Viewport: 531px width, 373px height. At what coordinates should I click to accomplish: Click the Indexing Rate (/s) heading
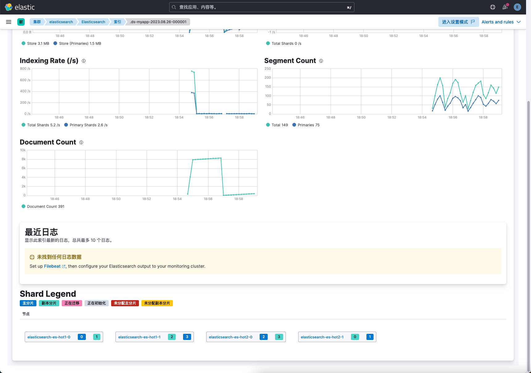[49, 61]
